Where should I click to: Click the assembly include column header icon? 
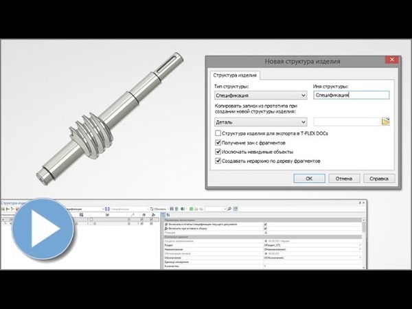click(x=153, y=215)
